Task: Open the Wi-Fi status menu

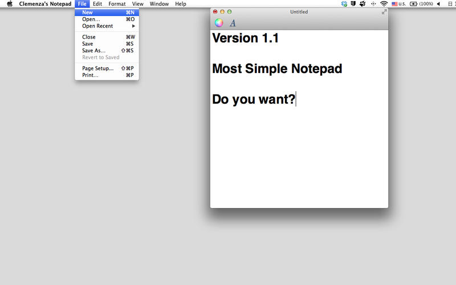Action: (x=384, y=4)
